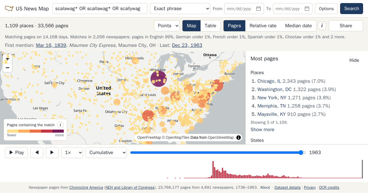Screen dimensions: 368x193
Task: Click the tallest histogram bar in timeline
Action: pos(213,170)
